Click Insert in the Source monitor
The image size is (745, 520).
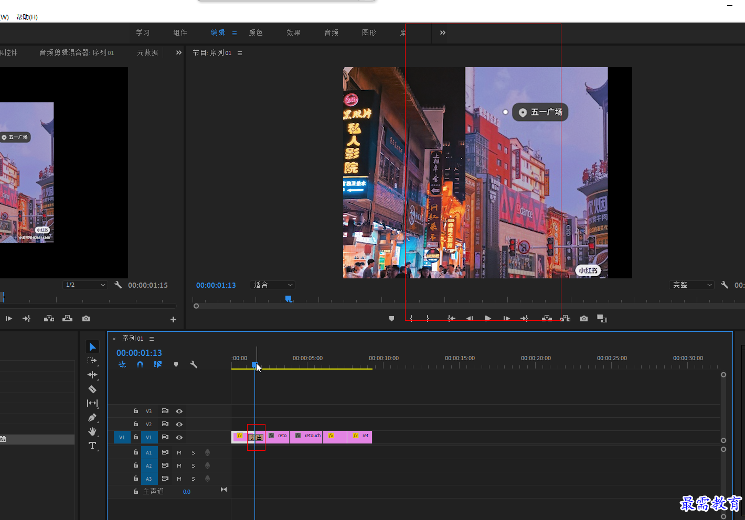[49, 319]
